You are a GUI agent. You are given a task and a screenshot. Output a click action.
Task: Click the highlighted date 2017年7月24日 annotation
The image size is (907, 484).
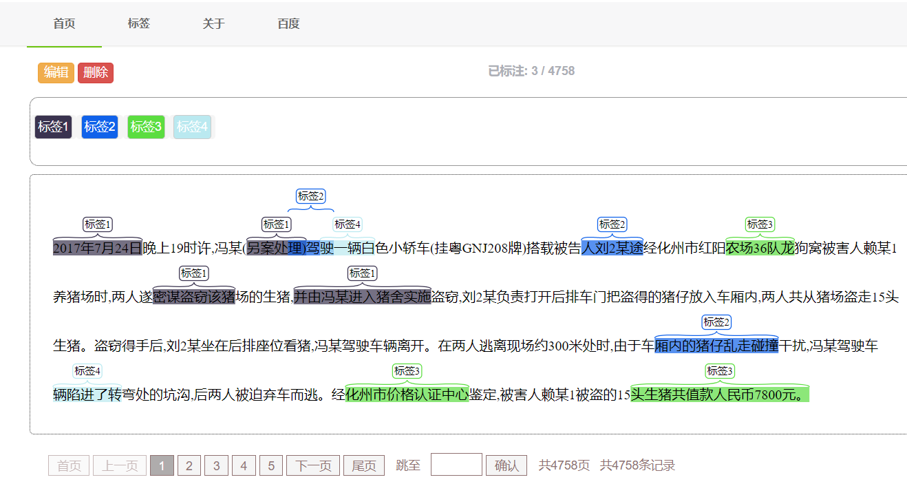[x=97, y=248]
